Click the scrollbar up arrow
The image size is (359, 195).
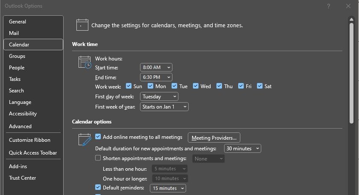(x=351, y=20)
